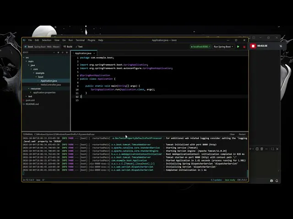Open the Plugins menu
The image size is (293, 219).
[x=92, y=40]
